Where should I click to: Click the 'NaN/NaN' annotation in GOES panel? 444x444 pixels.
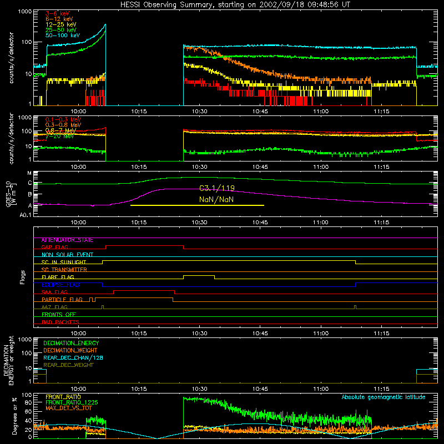click(x=216, y=200)
